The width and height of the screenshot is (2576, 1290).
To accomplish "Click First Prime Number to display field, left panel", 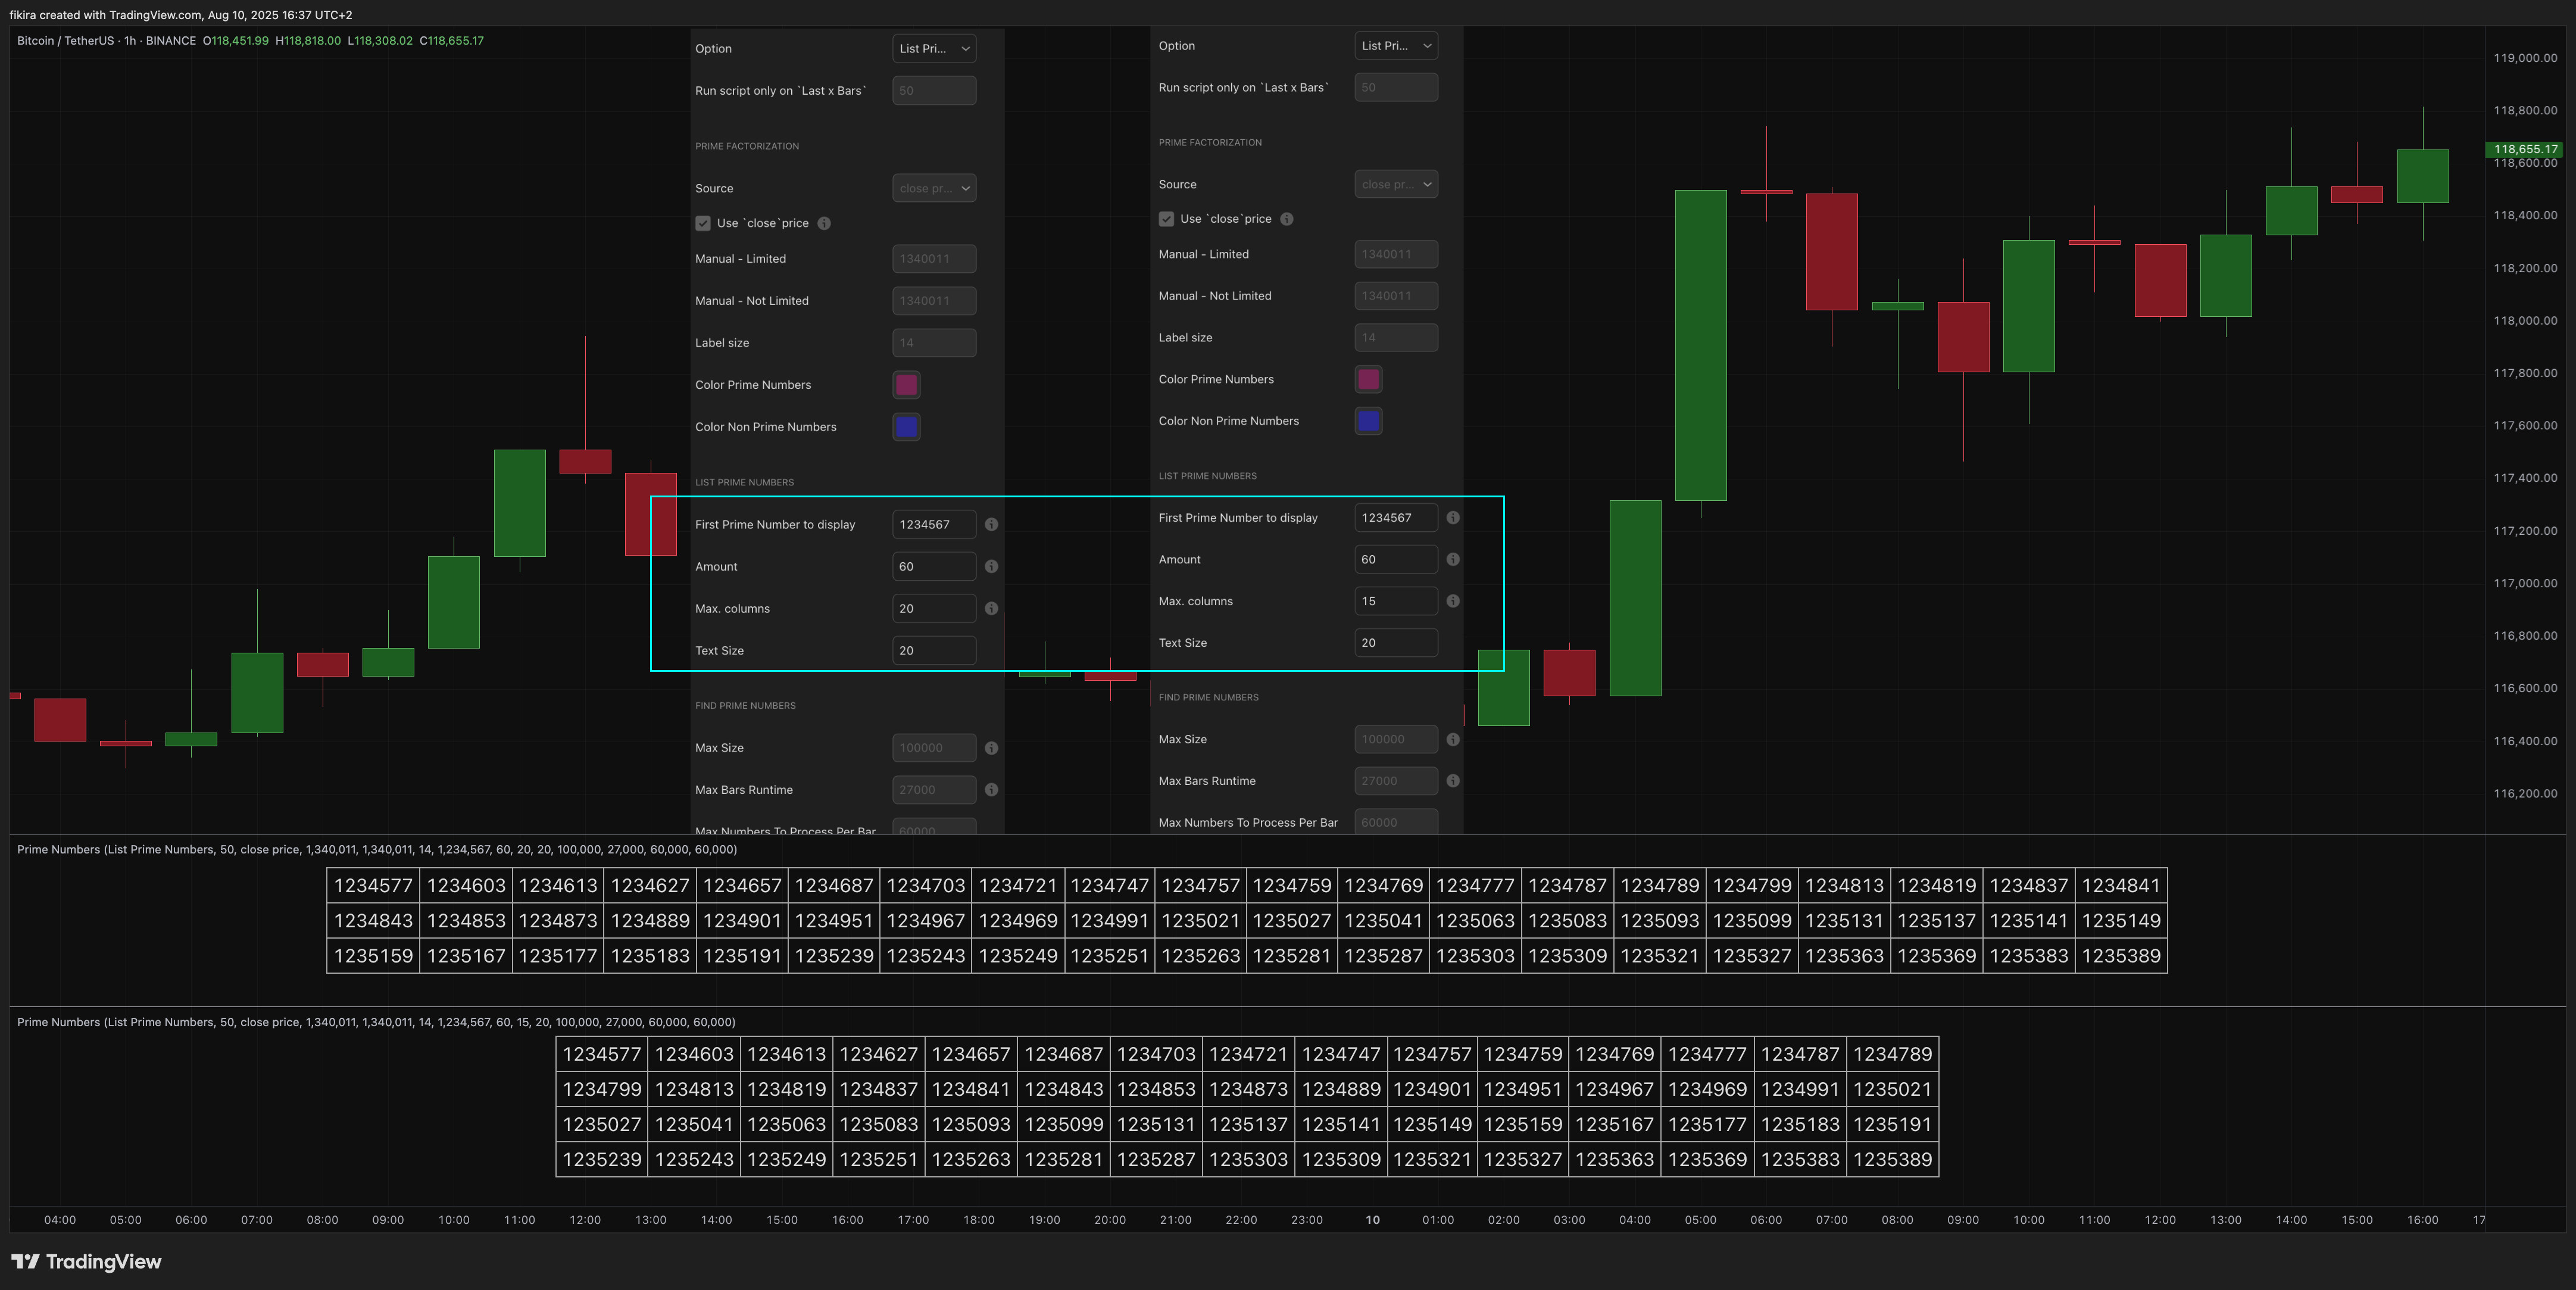I will [934, 525].
